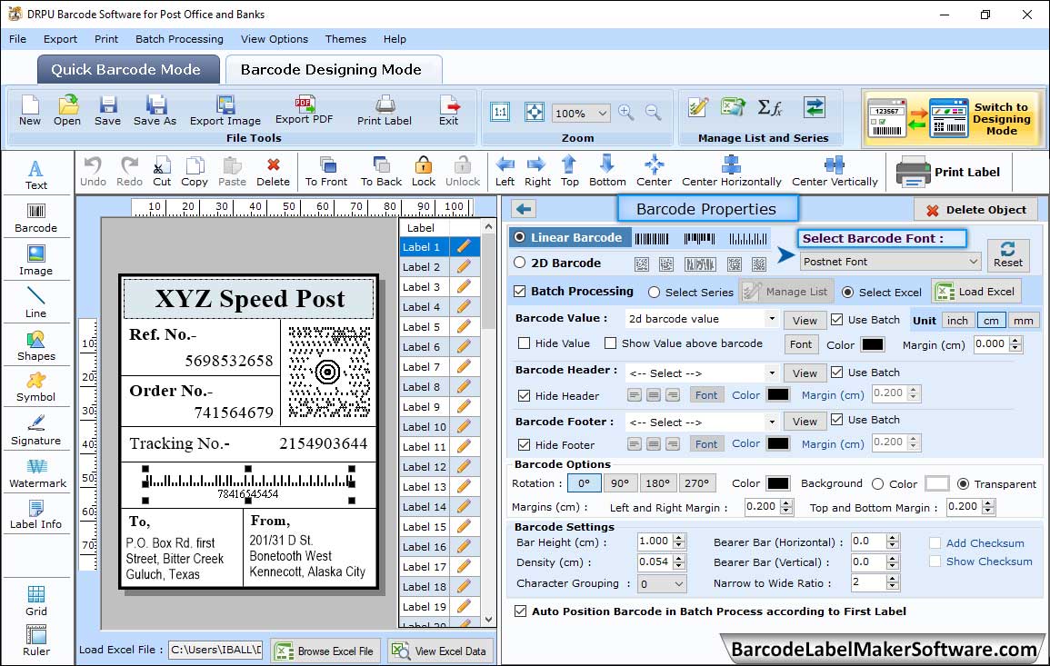This screenshot has width=1050, height=666.
Task: Enable the Hide Value checkbox
Action: 525,343
